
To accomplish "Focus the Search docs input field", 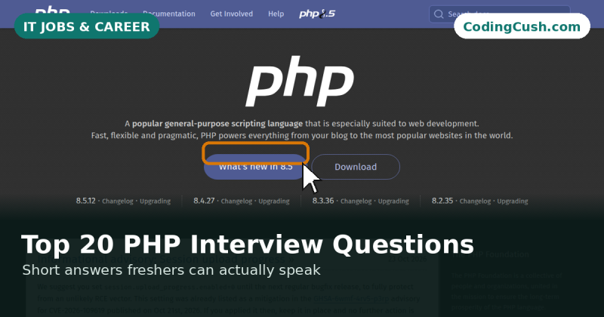I will tap(499, 14).
